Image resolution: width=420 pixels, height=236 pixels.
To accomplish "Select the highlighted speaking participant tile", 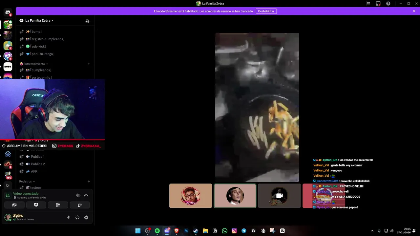I will pos(235,196).
